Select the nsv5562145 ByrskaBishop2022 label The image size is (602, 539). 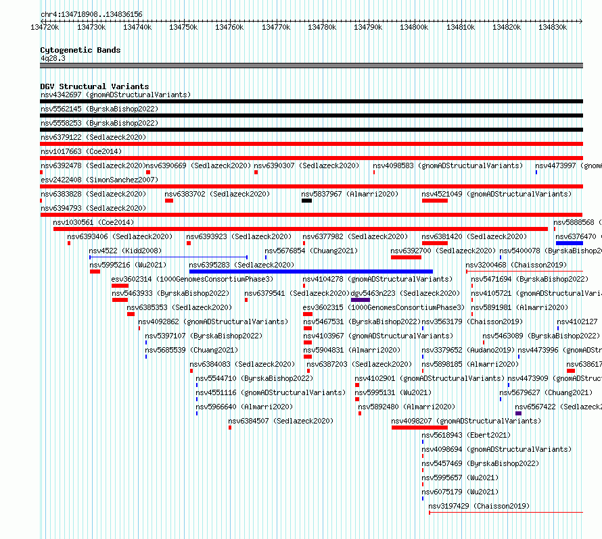coord(99,109)
